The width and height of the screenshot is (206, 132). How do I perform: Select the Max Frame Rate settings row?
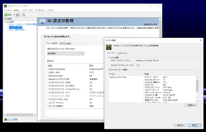75,76
